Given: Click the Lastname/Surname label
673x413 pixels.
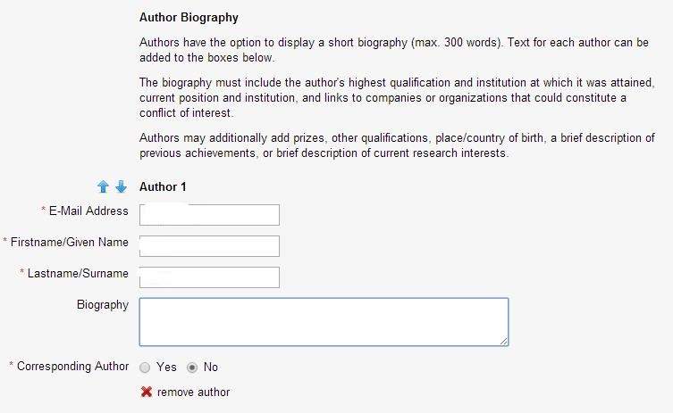Looking at the screenshot, I should click(78, 274).
